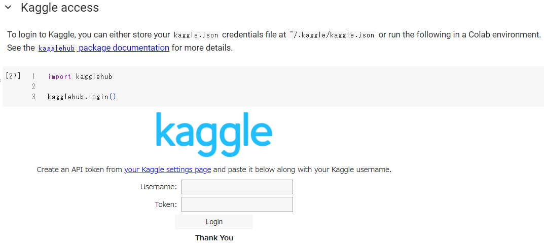Click line number 3 in the code gutter

click(33, 97)
